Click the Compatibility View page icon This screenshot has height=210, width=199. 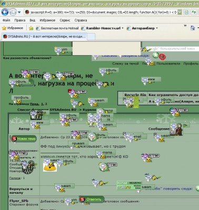click(x=186, y=12)
